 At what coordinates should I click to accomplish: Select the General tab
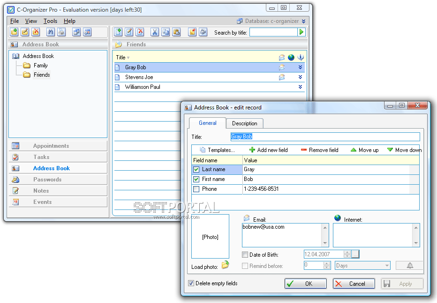click(207, 123)
